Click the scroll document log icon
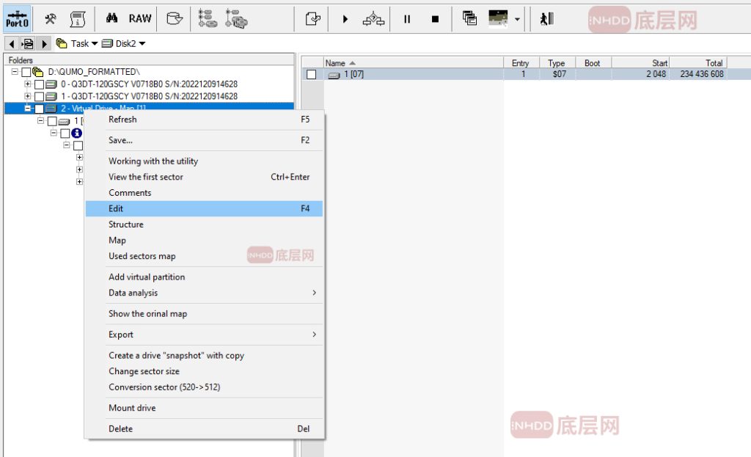This screenshot has width=751, height=457. click(x=77, y=19)
